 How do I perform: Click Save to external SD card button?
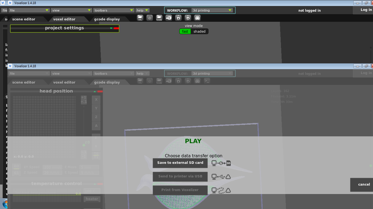(x=180, y=163)
